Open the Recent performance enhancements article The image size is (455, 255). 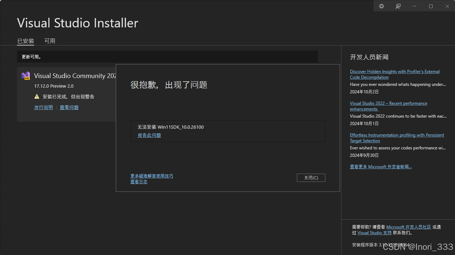tap(389, 106)
